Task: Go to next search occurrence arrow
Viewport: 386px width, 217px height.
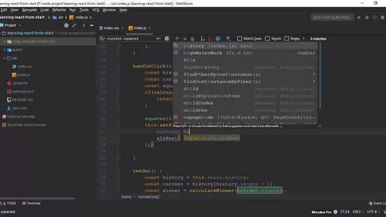Action: (185, 39)
